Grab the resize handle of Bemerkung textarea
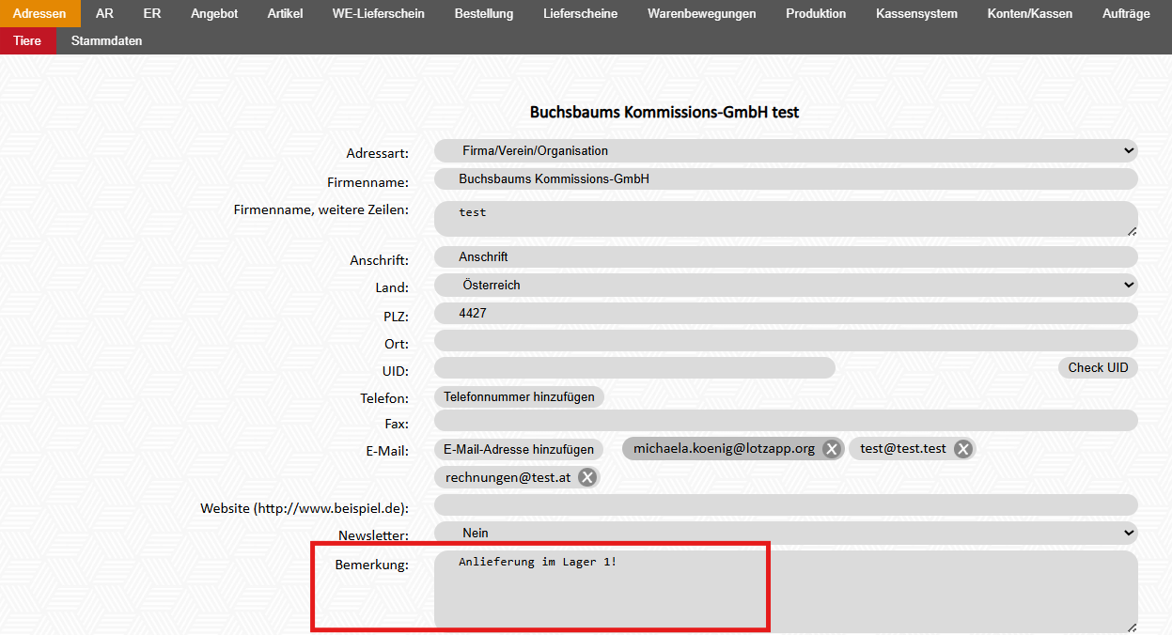The width and height of the screenshot is (1172, 635). [1132, 627]
